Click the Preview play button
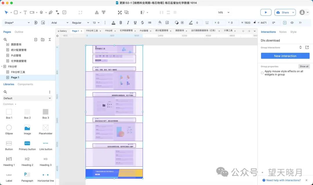The height and width of the screenshot is (185, 313). 266,12
